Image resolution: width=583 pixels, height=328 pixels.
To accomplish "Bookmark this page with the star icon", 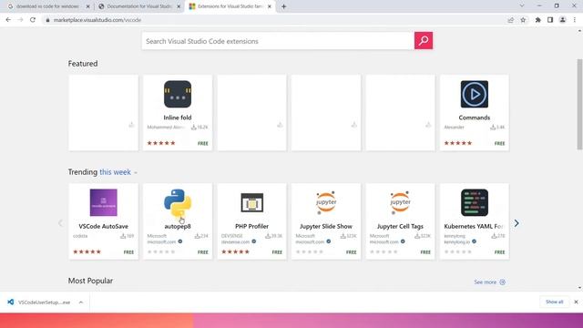I will pos(523,20).
